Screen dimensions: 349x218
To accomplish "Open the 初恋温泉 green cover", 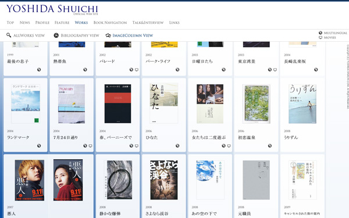I will pos(256,103).
